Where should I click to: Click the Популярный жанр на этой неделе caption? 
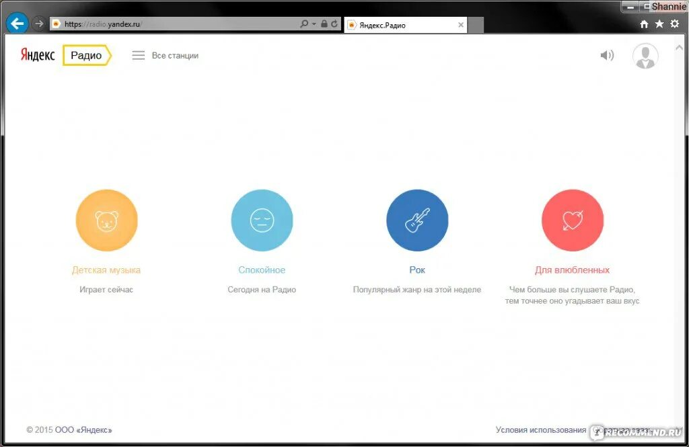(417, 290)
